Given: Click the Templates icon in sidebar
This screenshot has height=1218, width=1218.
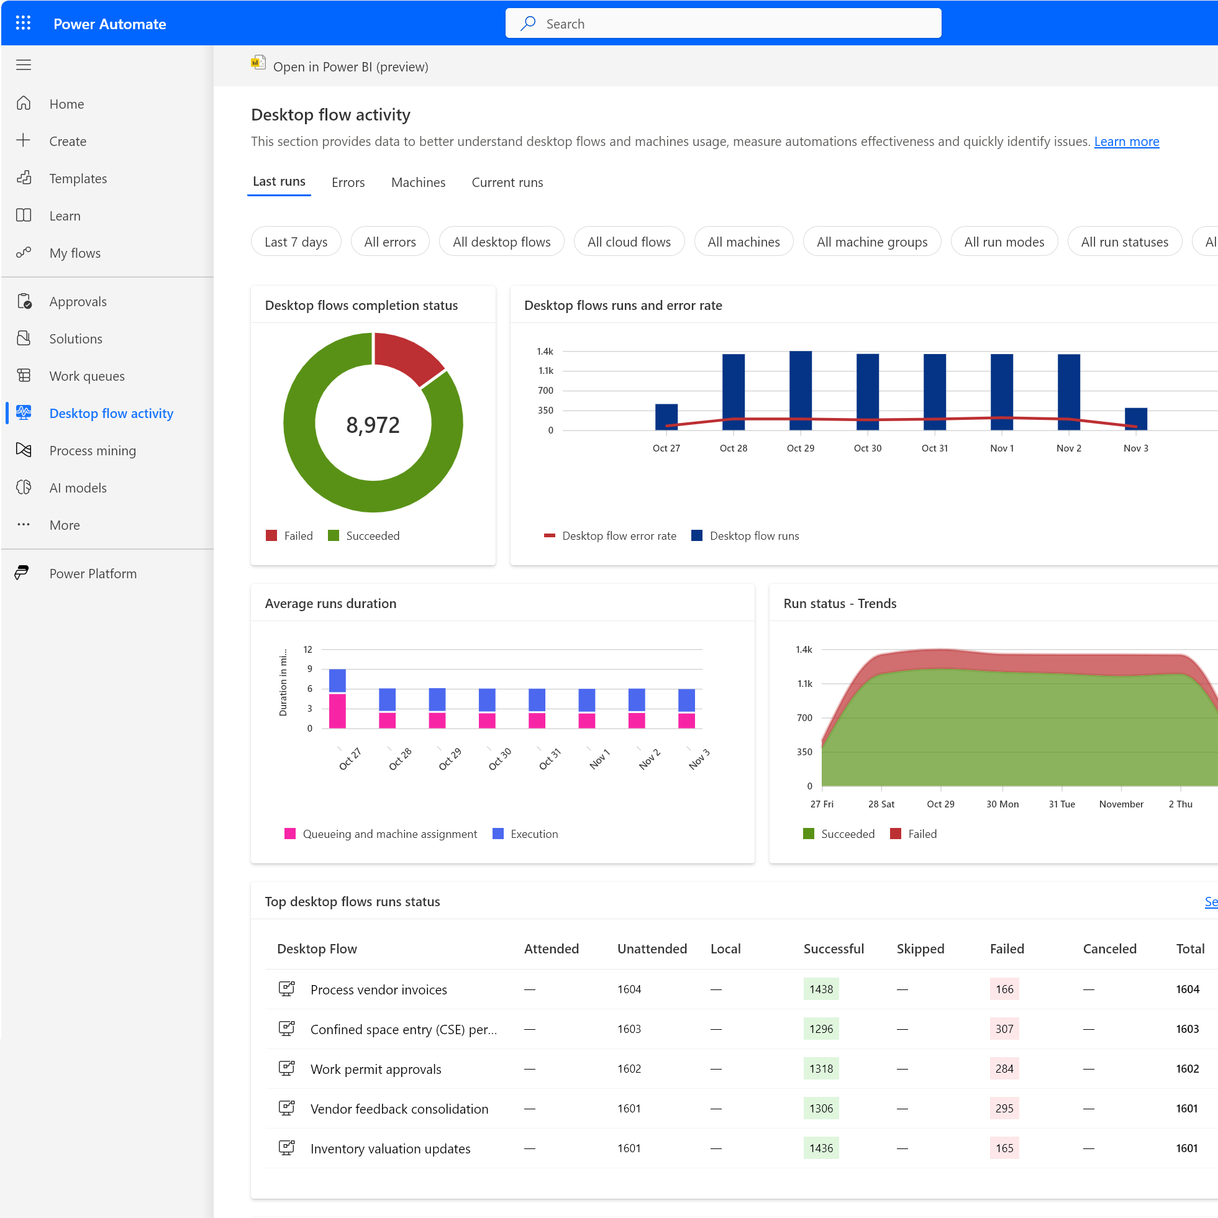Looking at the screenshot, I should click(24, 178).
